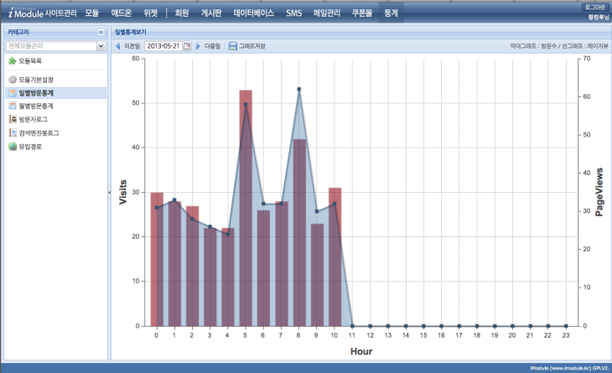Click the calendar icon beside the date field

click(187, 46)
